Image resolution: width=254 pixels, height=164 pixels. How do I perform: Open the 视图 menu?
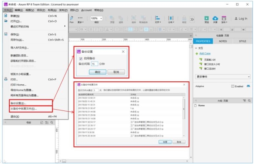point(30,10)
